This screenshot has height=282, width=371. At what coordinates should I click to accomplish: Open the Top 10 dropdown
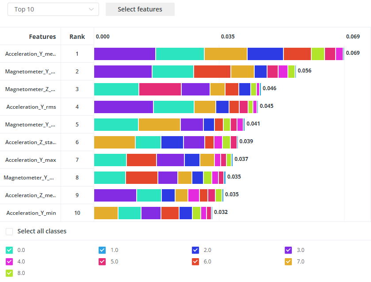click(53, 9)
